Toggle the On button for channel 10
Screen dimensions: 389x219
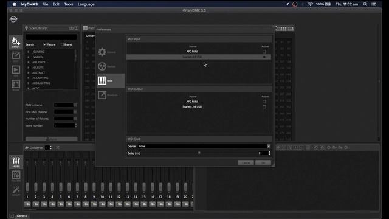102,204
